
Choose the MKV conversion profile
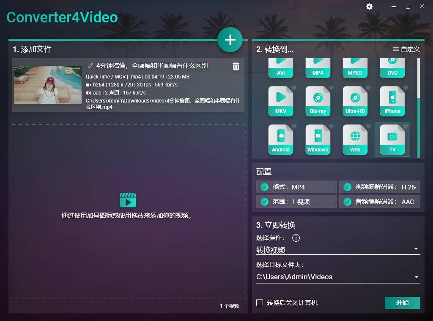(280, 100)
